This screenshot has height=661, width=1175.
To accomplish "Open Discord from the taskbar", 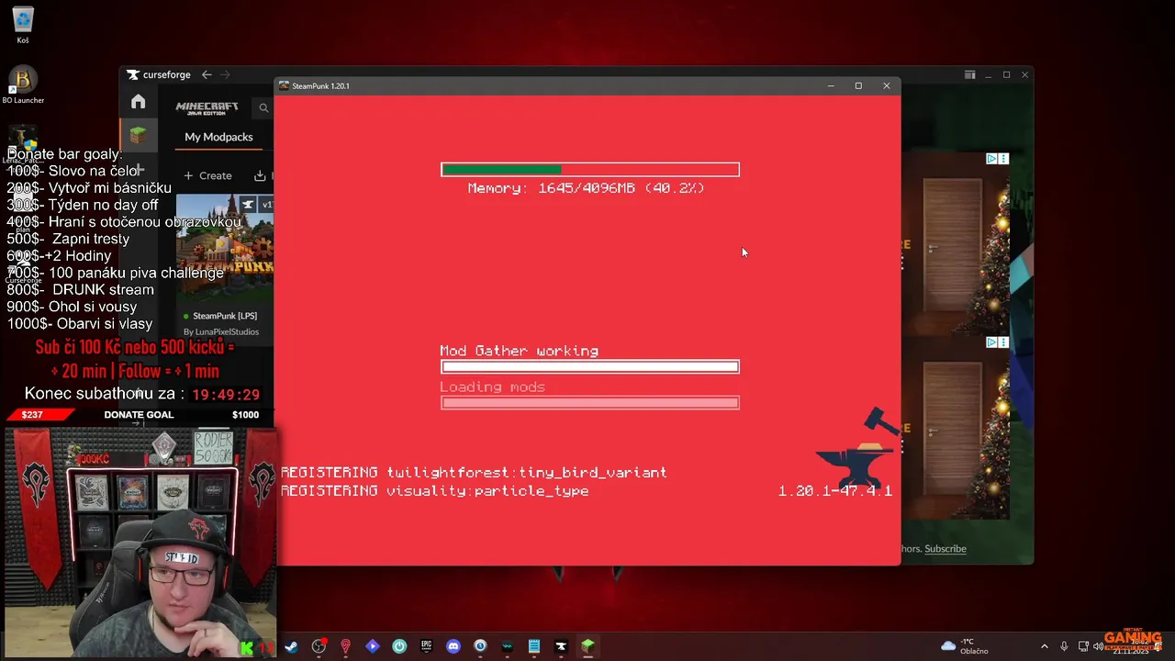I will (453, 646).
